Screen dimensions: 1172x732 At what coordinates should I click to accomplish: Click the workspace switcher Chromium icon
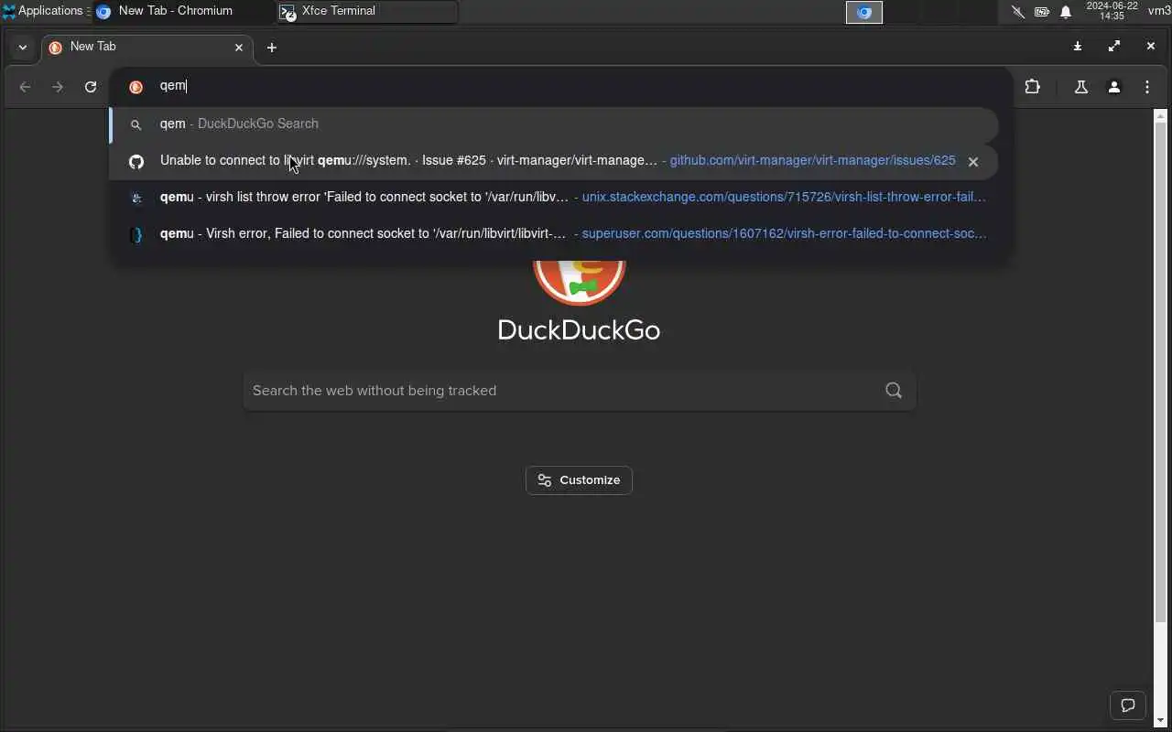[x=863, y=12]
